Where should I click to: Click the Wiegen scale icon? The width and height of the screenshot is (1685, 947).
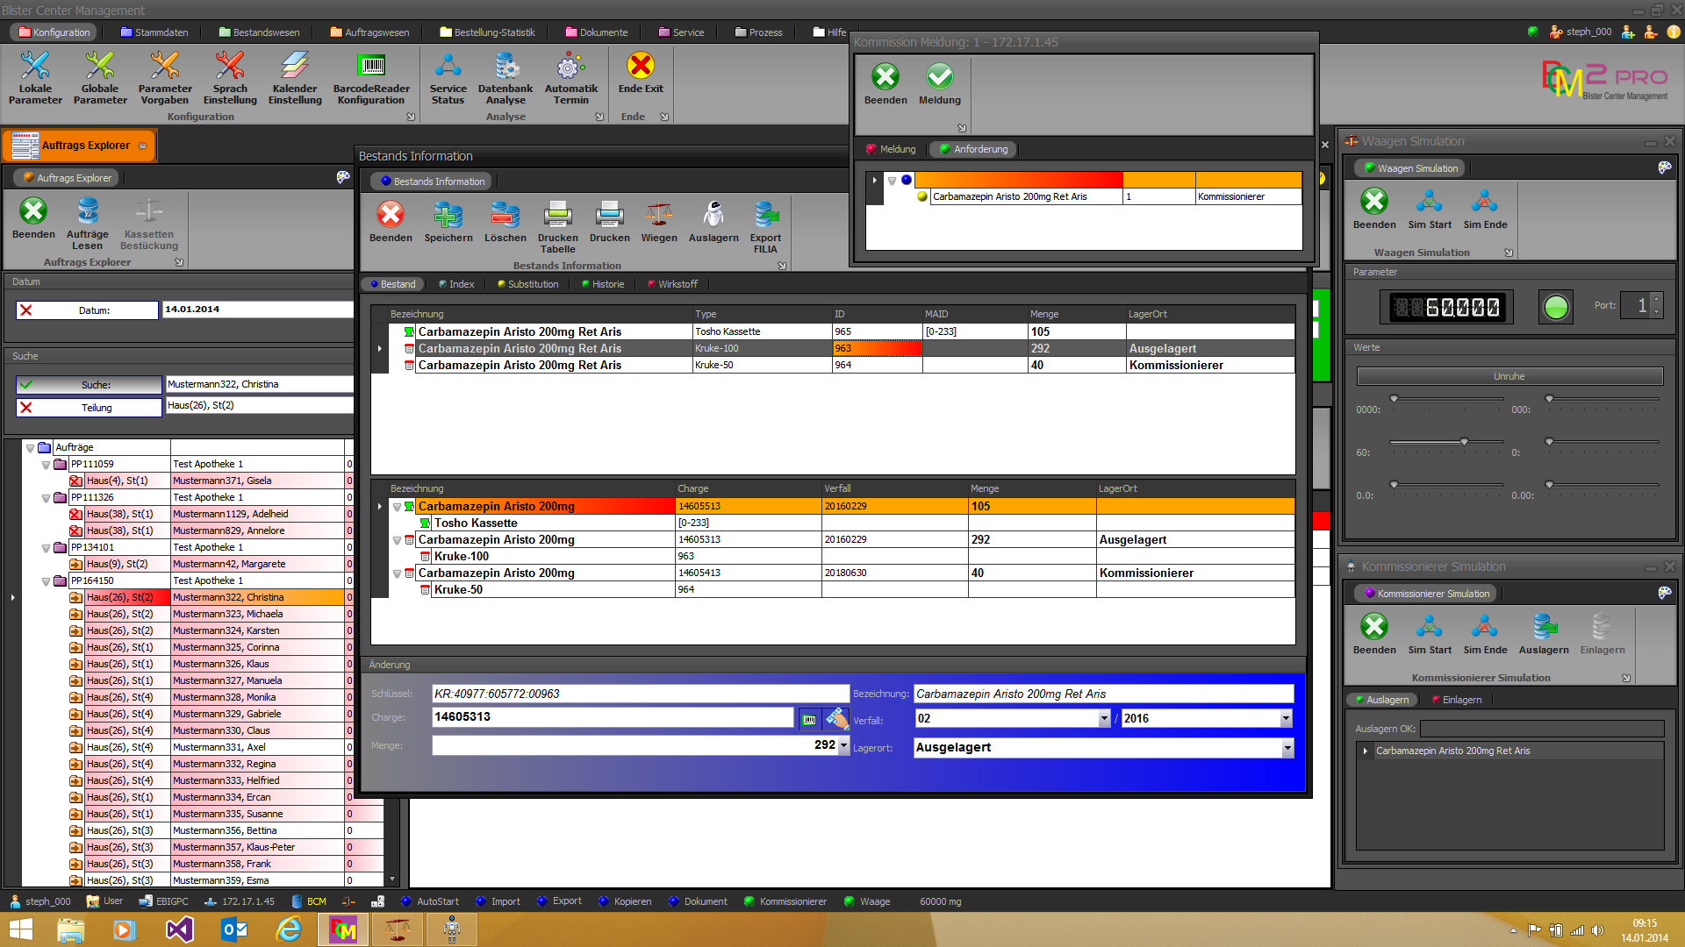pos(658,216)
